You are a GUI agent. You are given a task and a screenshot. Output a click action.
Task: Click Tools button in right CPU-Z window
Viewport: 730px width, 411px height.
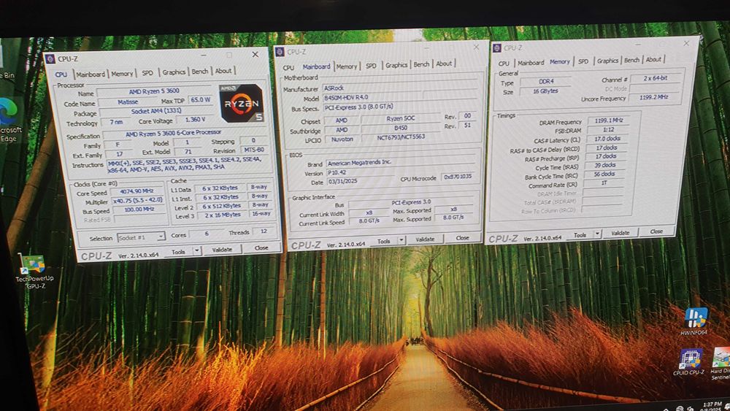[580, 235]
